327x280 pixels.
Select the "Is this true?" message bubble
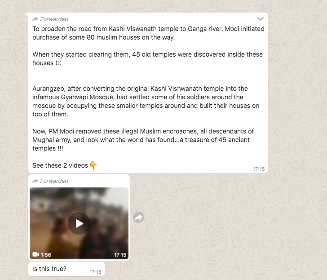pos(66,269)
